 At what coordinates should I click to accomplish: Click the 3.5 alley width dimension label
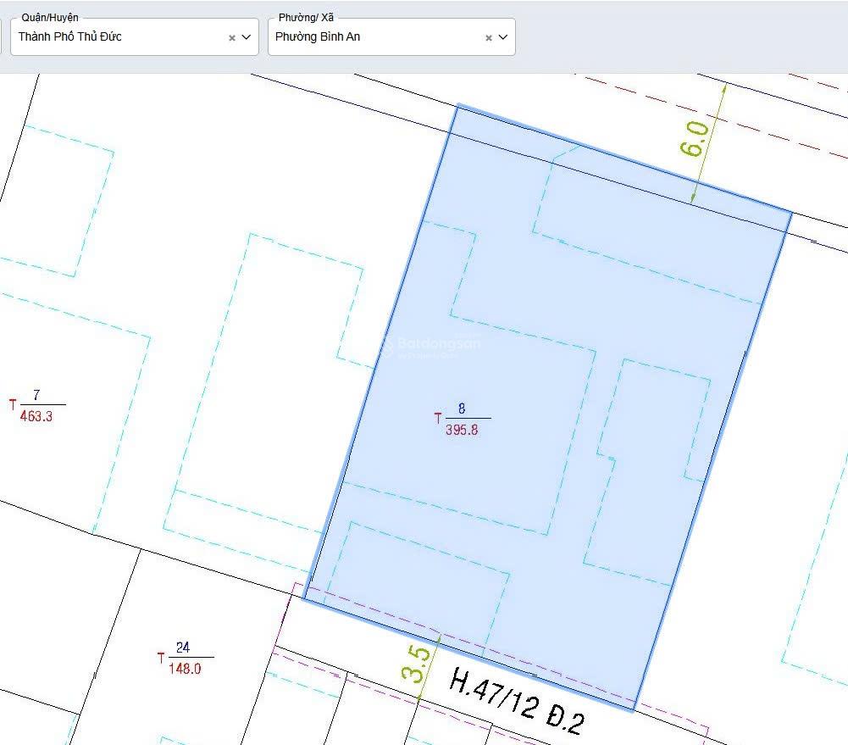pyautogui.click(x=415, y=664)
